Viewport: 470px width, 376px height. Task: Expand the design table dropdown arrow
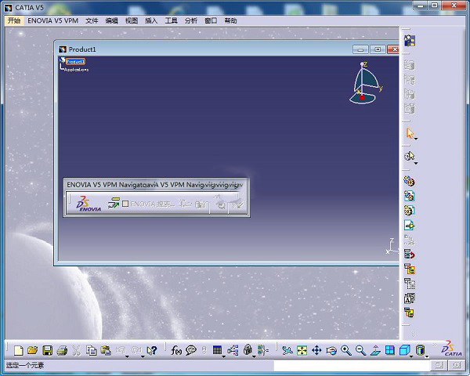(224, 356)
